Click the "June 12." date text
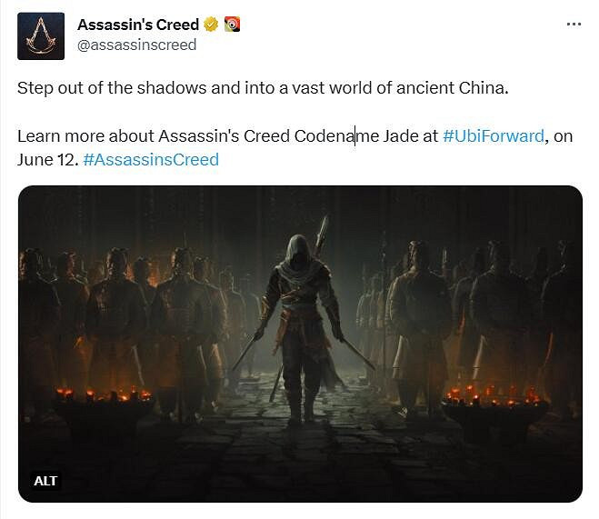This screenshot has width=599, height=519. click(47, 159)
